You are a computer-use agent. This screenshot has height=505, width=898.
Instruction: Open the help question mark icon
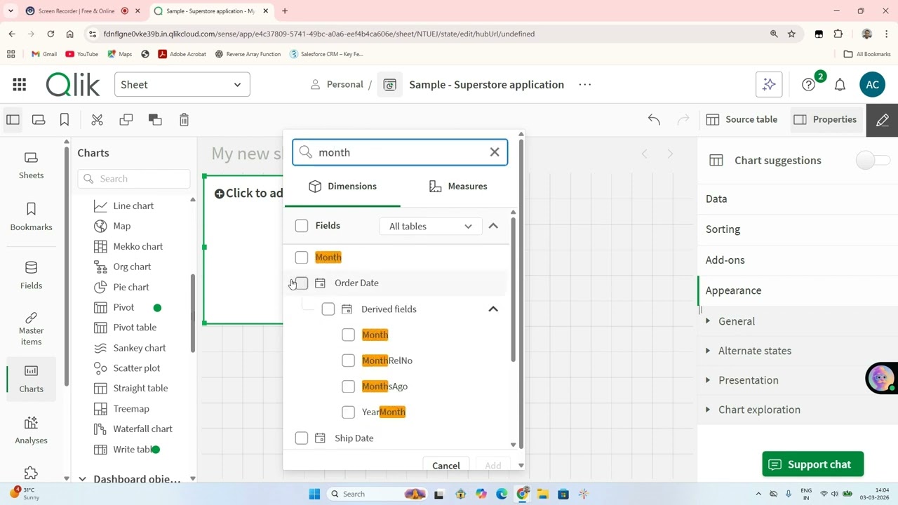tap(808, 85)
